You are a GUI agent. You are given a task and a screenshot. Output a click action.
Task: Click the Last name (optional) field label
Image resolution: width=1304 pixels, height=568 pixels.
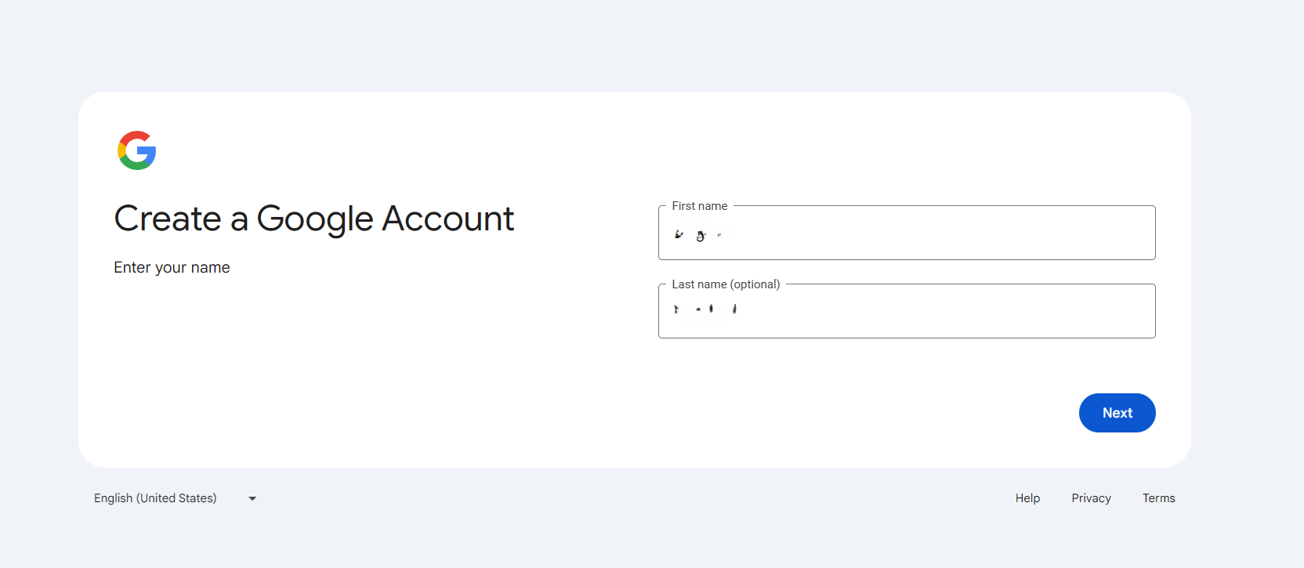(726, 284)
